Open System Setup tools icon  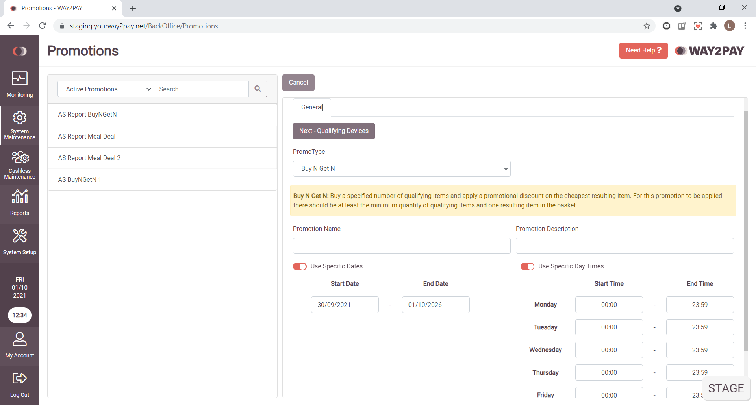pyautogui.click(x=20, y=236)
